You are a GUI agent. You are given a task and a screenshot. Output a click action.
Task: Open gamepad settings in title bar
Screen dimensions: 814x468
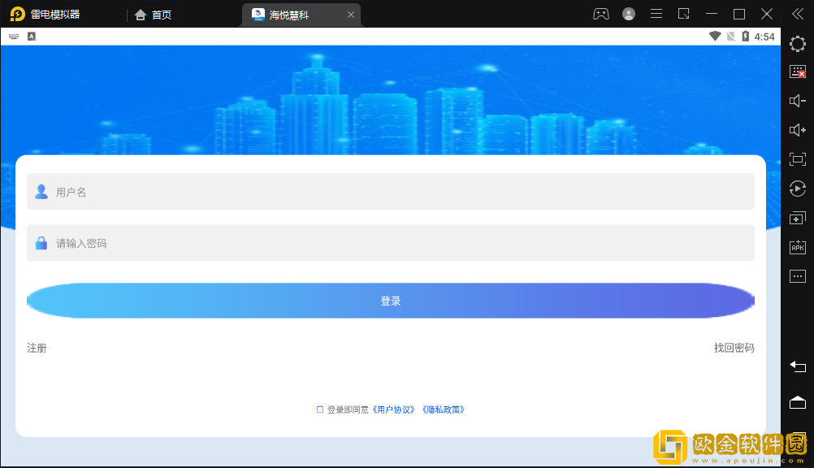pos(600,14)
